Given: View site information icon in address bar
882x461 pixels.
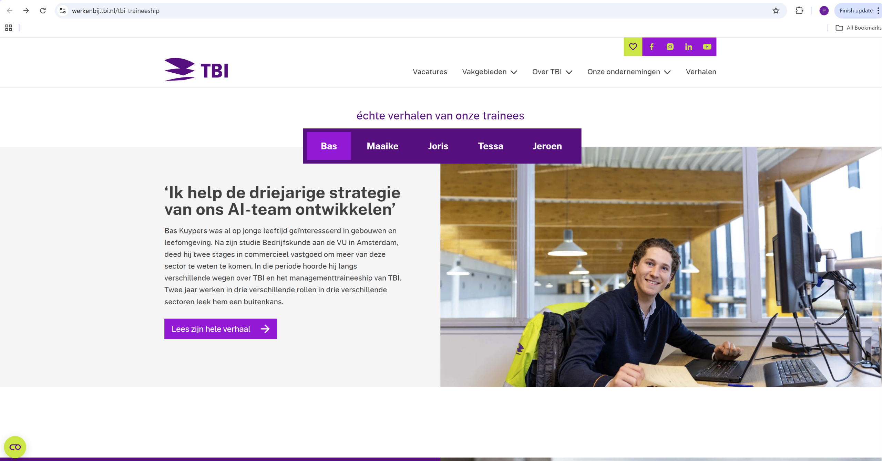Looking at the screenshot, I should (x=63, y=11).
